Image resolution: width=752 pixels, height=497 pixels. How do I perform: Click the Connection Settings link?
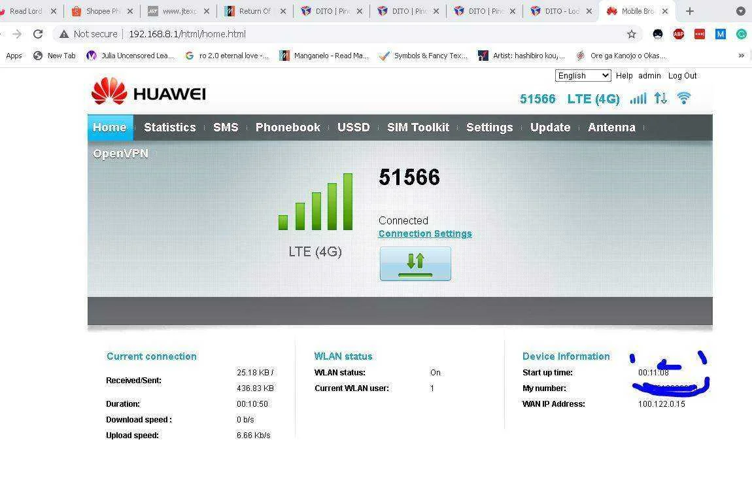[425, 233]
